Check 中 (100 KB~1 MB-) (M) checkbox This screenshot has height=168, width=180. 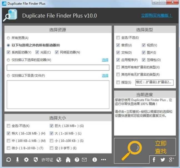click(x=8, y=141)
